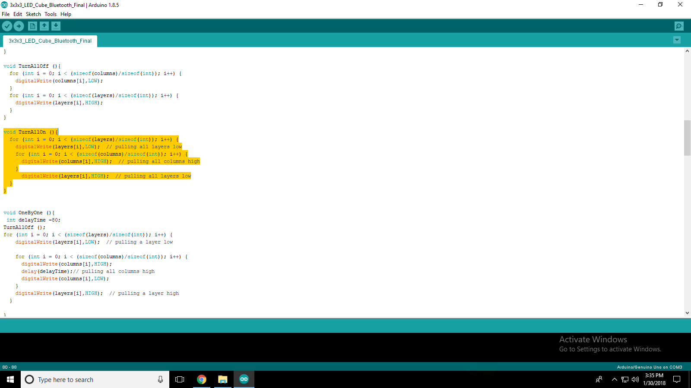
Task: Click the int delayTime =80 line
Action: click(x=34, y=220)
